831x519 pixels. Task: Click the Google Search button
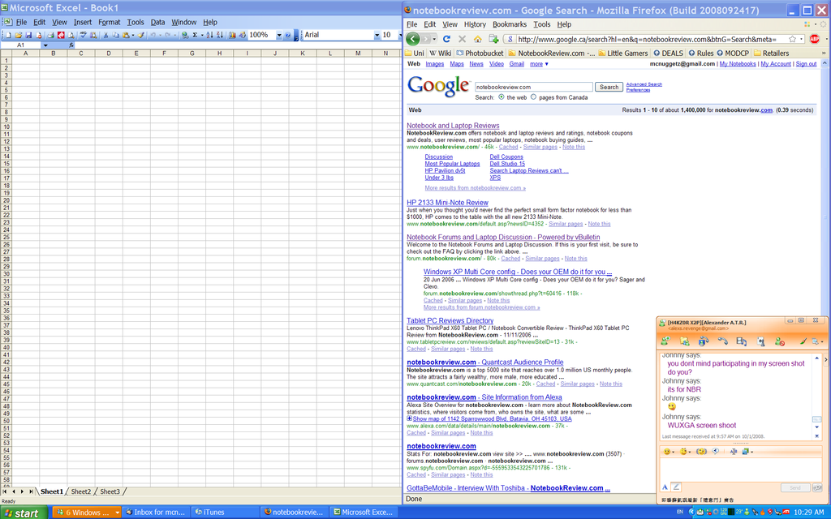click(x=609, y=87)
